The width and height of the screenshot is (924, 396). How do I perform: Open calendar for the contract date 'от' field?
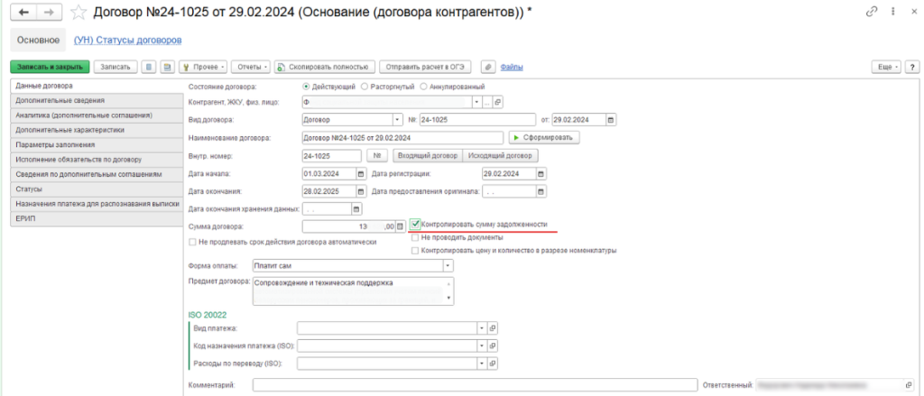coord(611,120)
